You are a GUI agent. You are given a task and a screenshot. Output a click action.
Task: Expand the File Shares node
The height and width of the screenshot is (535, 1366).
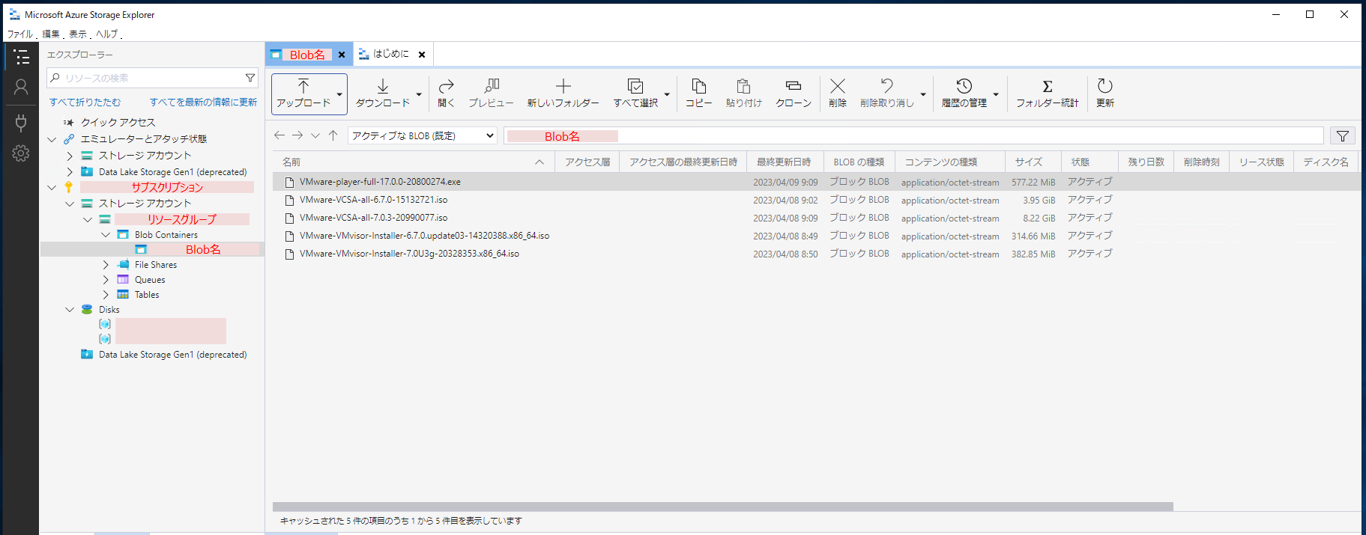pyautogui.click(x=106, y=265)
